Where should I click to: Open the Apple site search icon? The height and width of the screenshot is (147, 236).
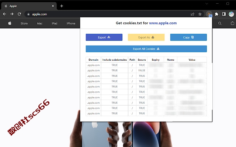[220, 24]
